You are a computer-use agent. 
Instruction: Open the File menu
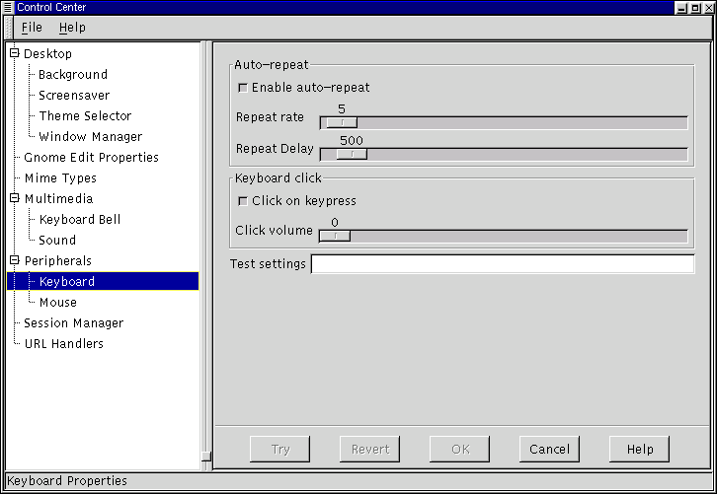point(32,28)
